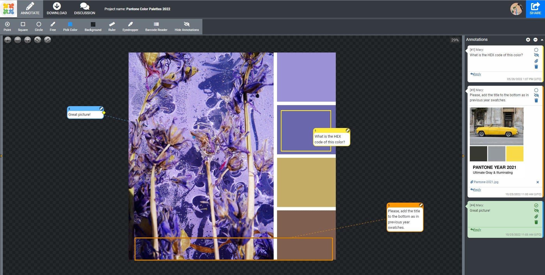Select the Free drawing tool
This screenshot has height=275, width=545.
click(x=53, y=26)
